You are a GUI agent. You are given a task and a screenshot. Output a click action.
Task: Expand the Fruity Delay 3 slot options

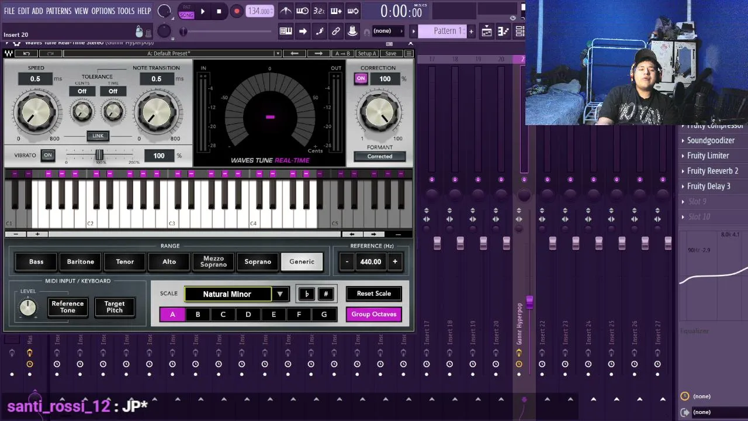click(x=683, y=186)
